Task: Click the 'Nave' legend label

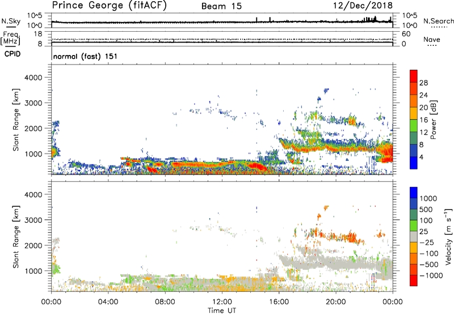Action: [x=432, y=40]
